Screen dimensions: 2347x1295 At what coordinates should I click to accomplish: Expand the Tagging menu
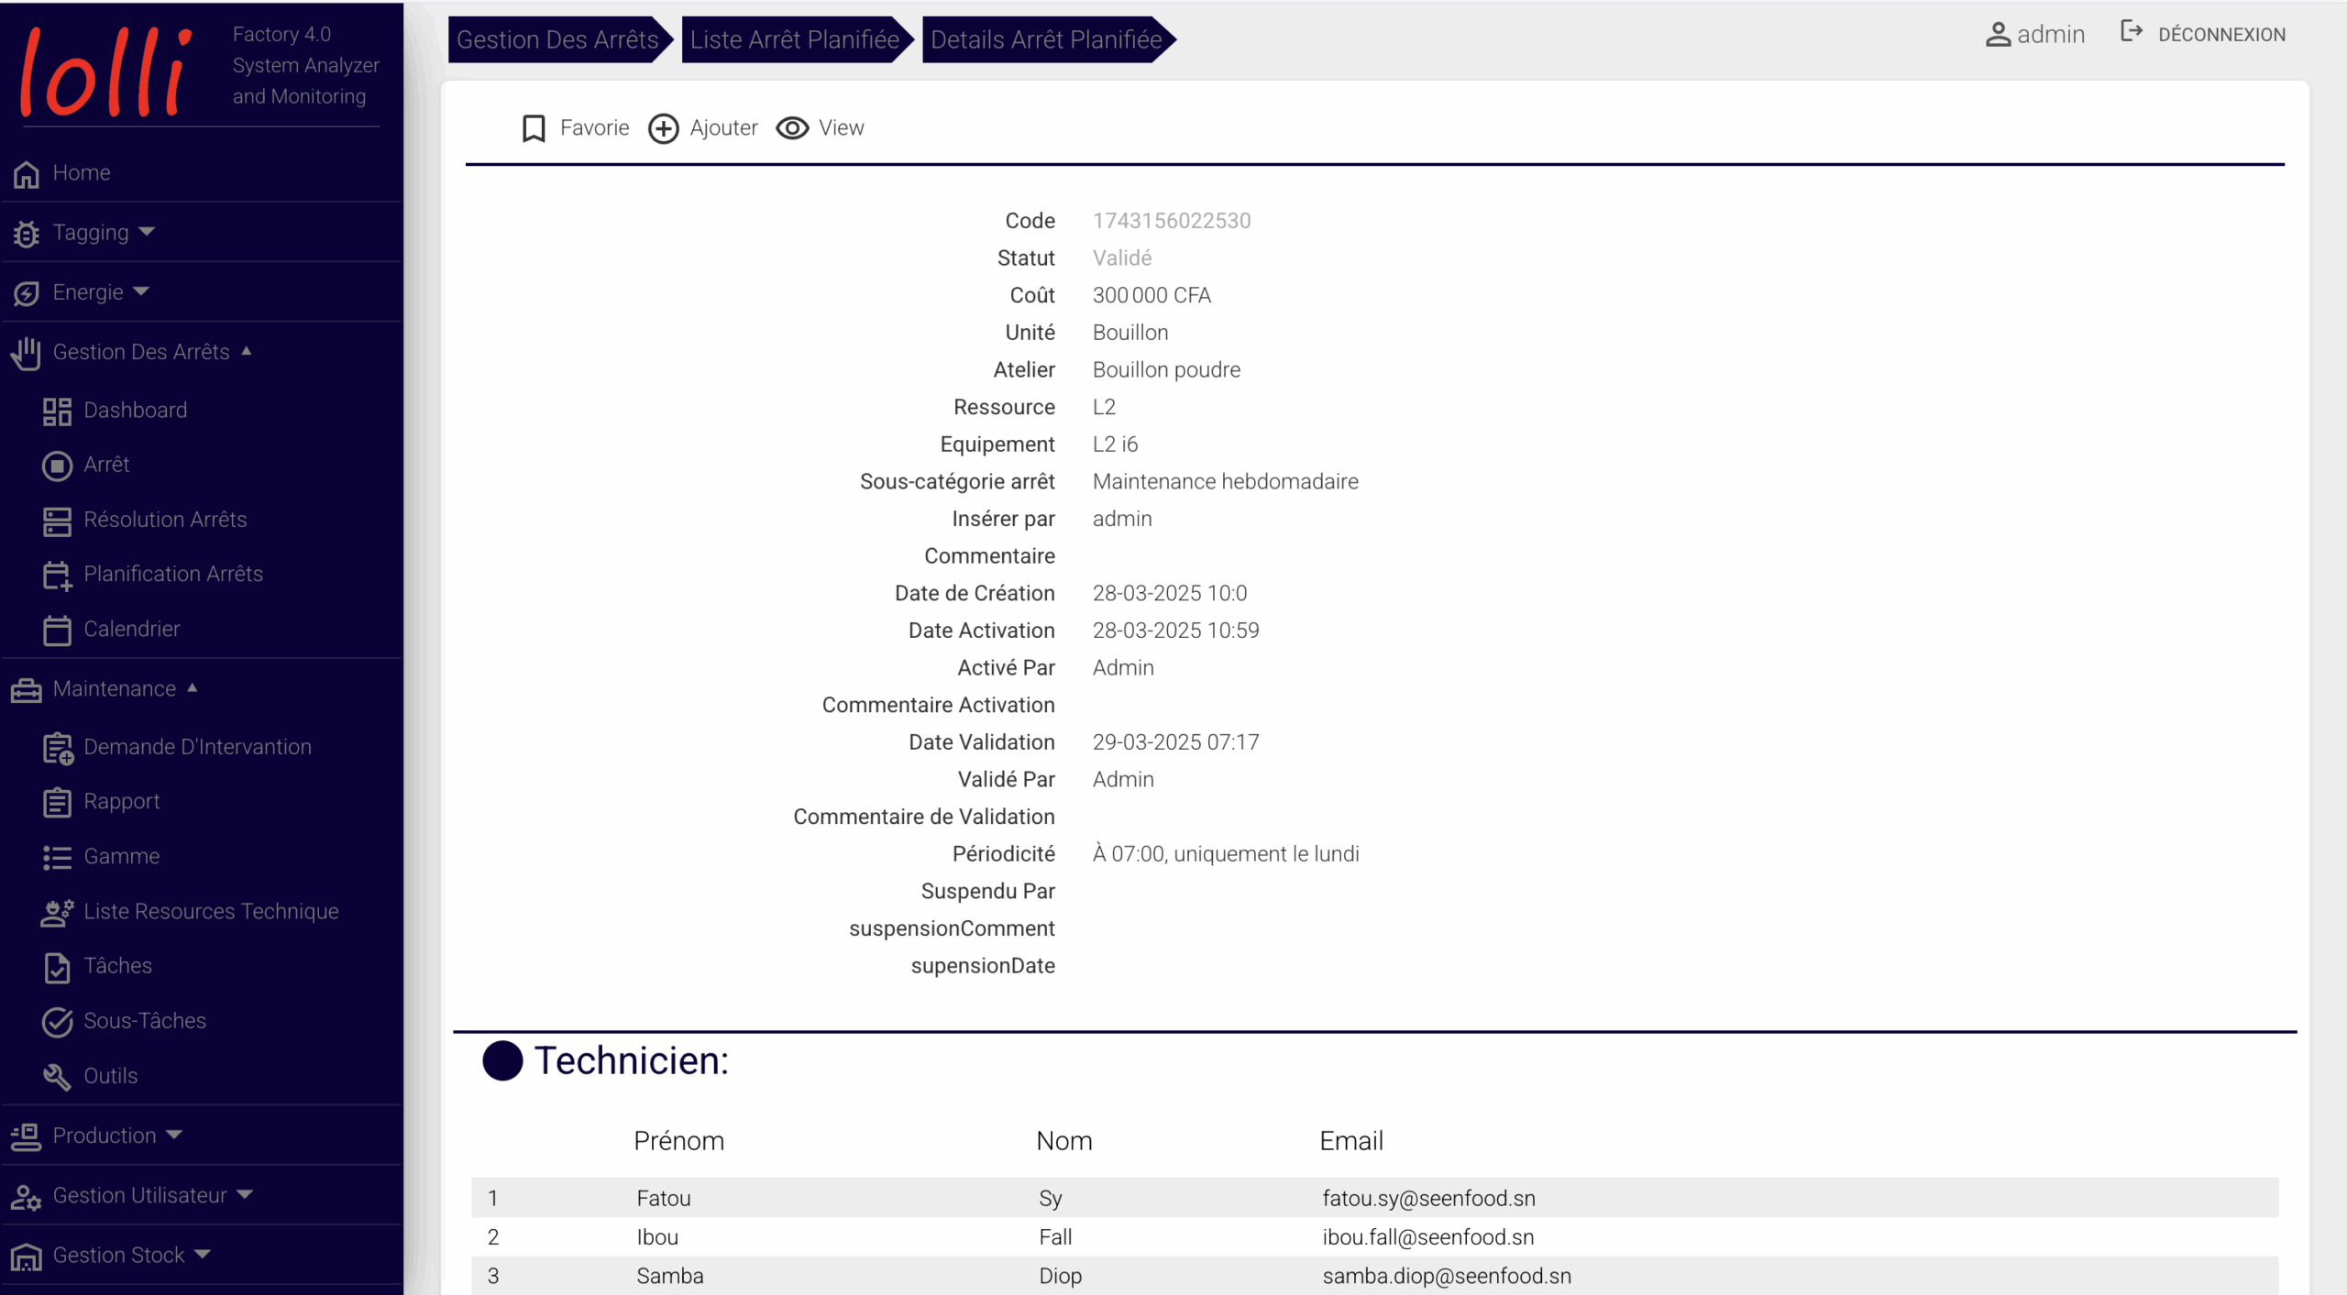[x=103, y=233]
